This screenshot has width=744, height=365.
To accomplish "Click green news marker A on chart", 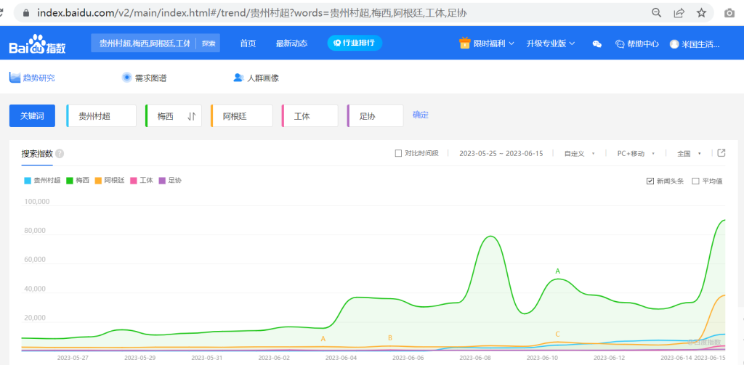I will tap(557, 271).
